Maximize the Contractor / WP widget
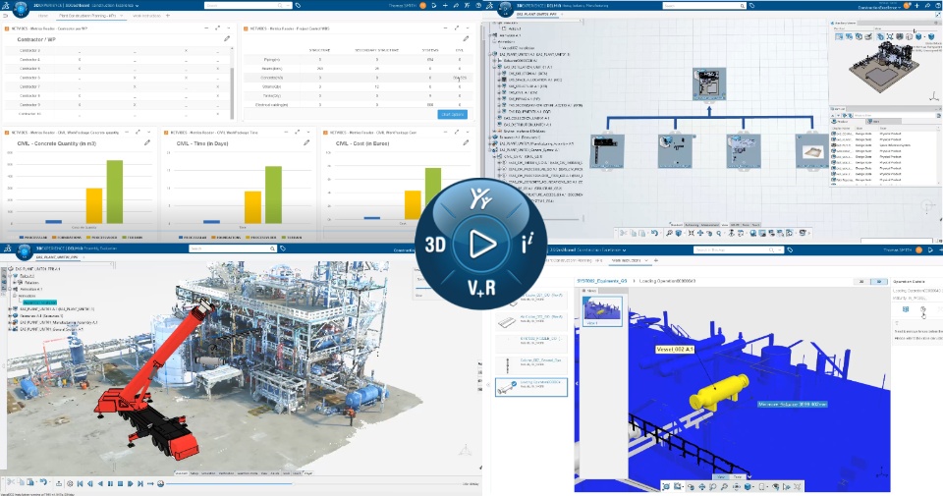 [x=218, y=28]
